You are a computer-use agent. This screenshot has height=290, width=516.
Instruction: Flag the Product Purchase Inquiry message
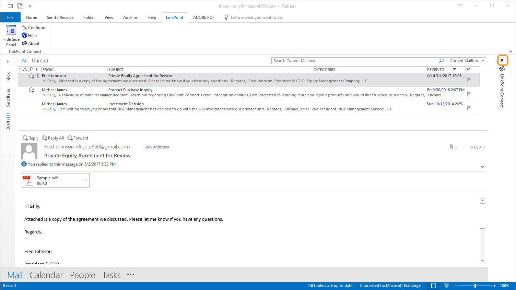[x=469, y=93]
